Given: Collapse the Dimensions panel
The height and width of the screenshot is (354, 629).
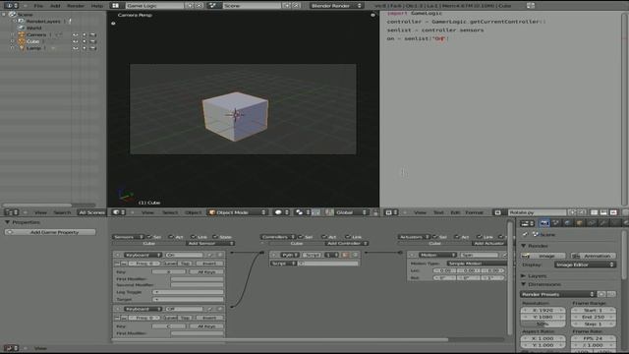Looking at the screenshot, I should click(523, 284).
